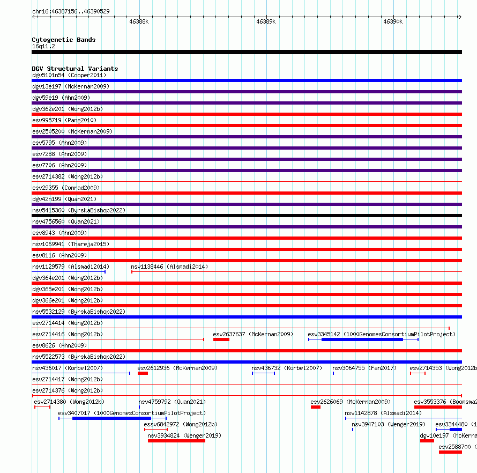Image resolution: width=477 pixels, height=473 pixels.
Task: Click the blue bar of esv3407017
Action: tap(111, 418)
